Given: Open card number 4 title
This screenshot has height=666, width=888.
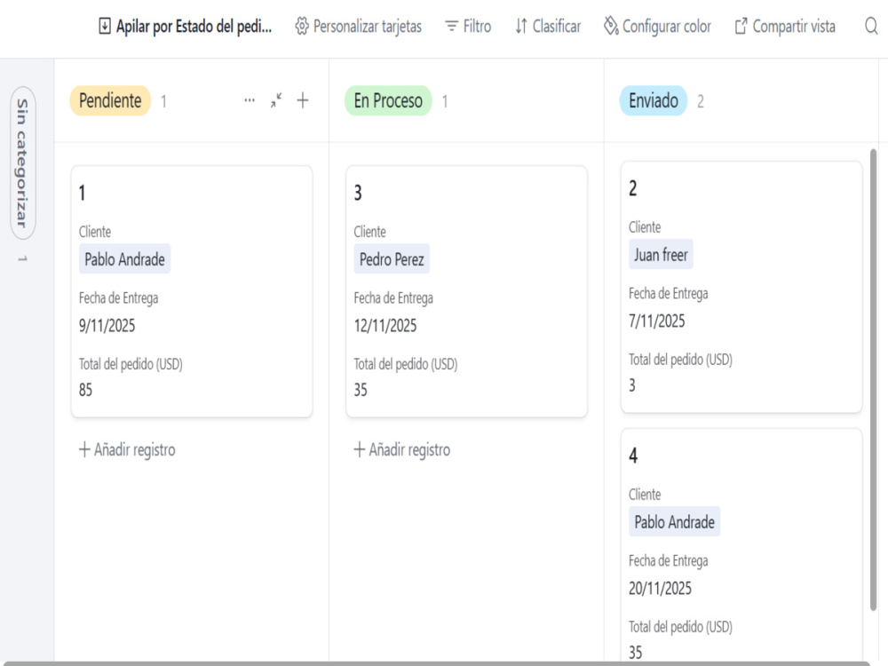Looking at the screenshot, I should click(633, 456).
